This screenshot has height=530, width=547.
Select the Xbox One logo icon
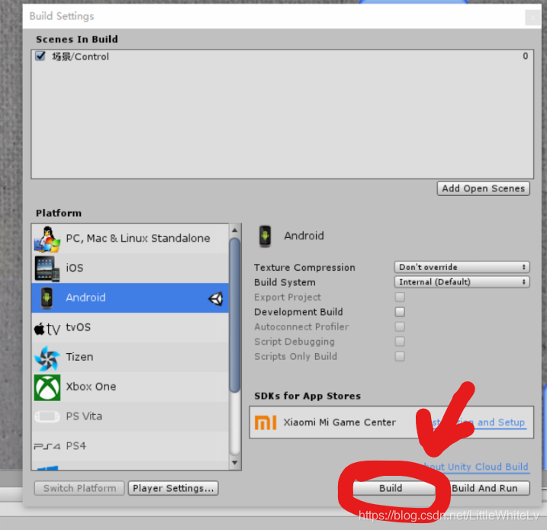click(x=47, y=387)
